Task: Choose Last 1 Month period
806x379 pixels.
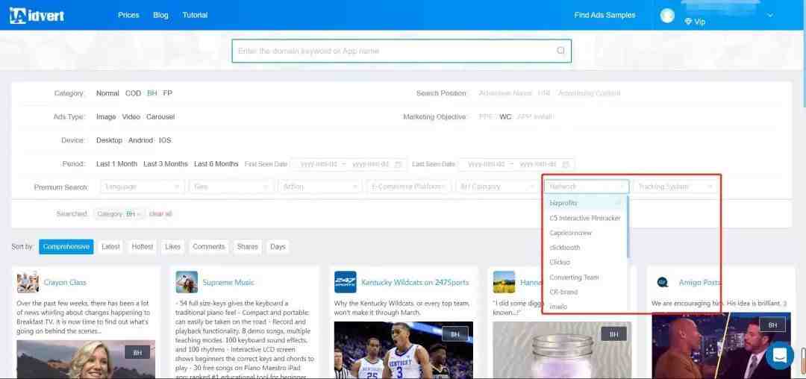Action: (116, 164)
